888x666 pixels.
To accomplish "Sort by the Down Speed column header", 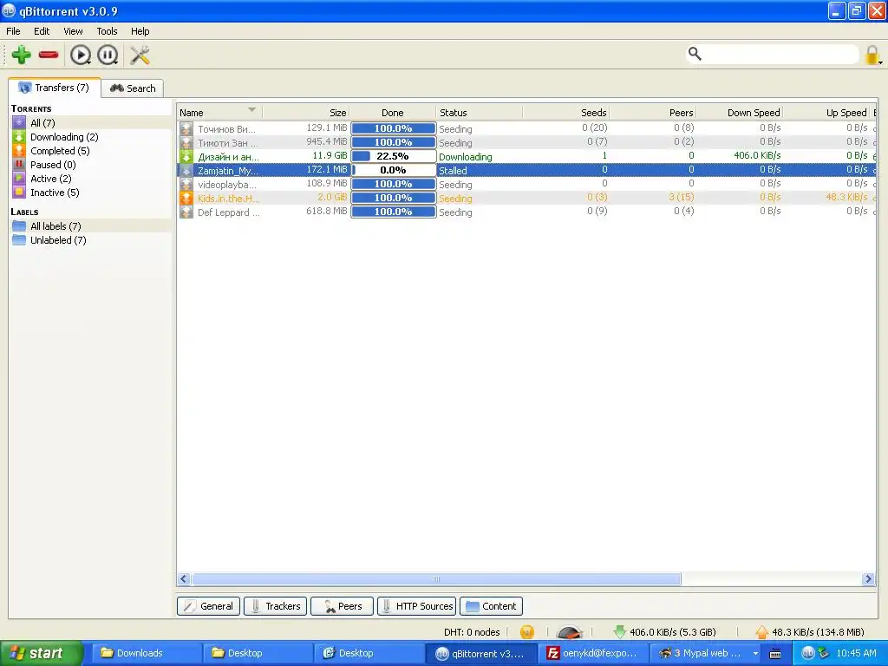I will (x=740, y=113).
